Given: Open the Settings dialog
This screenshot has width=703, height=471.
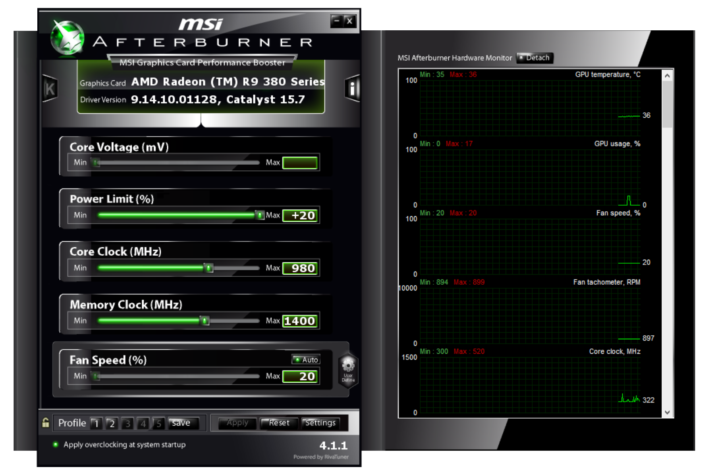Looking at the screenshot, I should point(321,423).
